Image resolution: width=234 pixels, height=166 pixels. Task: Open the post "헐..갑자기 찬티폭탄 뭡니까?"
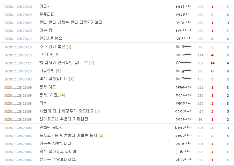coord(63,63)
